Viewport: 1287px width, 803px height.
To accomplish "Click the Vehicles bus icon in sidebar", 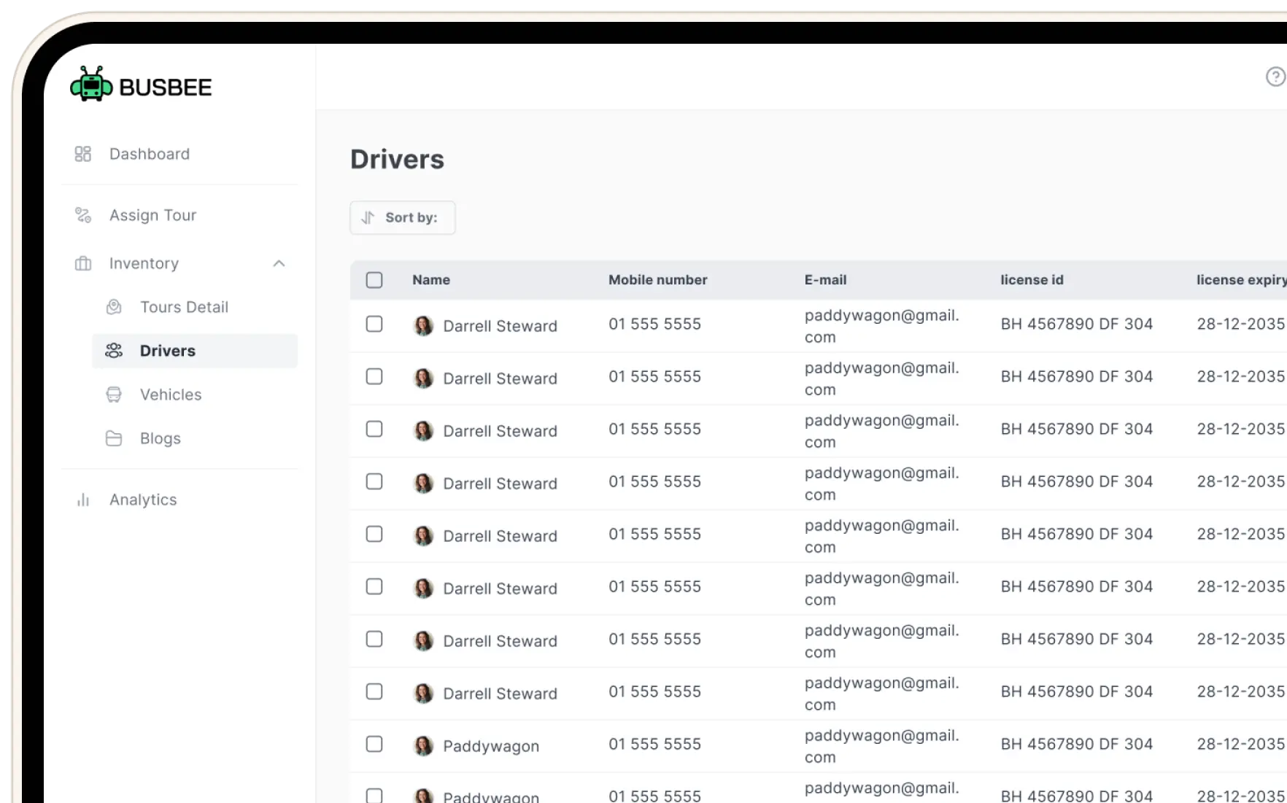I will [114, 395].
